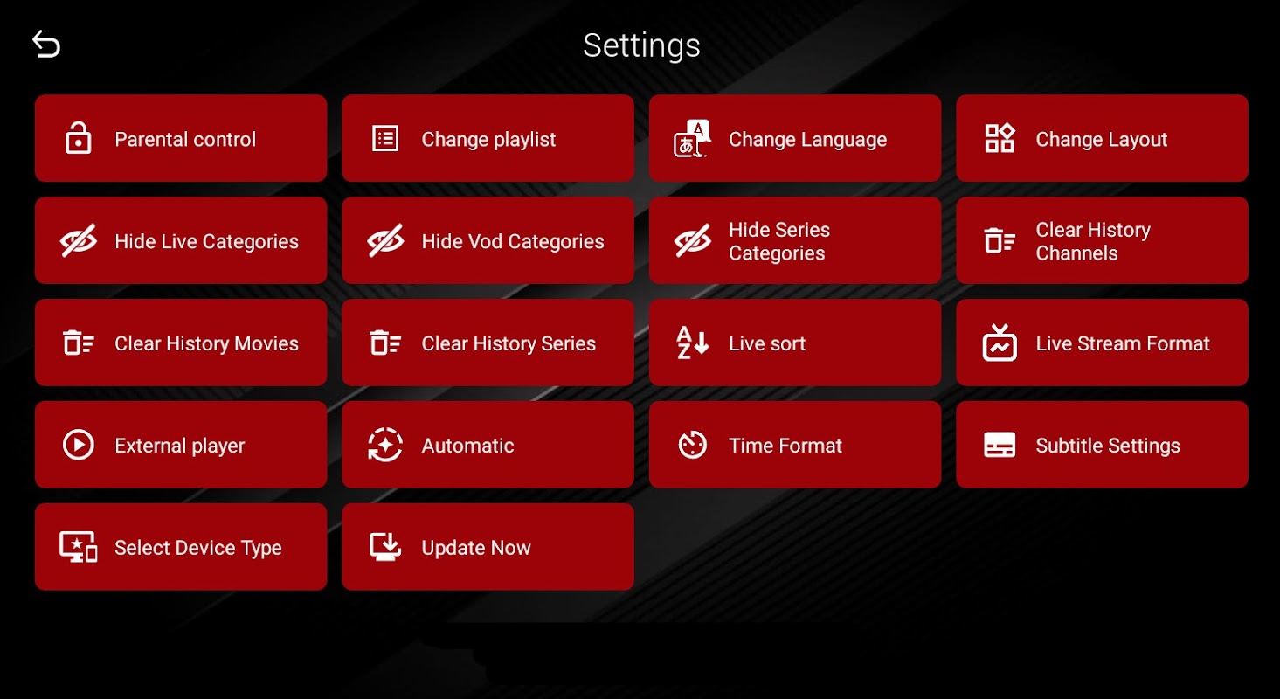The width and height of the screenshot is (1280, 699).
Task: Click the download icon for Update Now
Action: coord(385,547)
